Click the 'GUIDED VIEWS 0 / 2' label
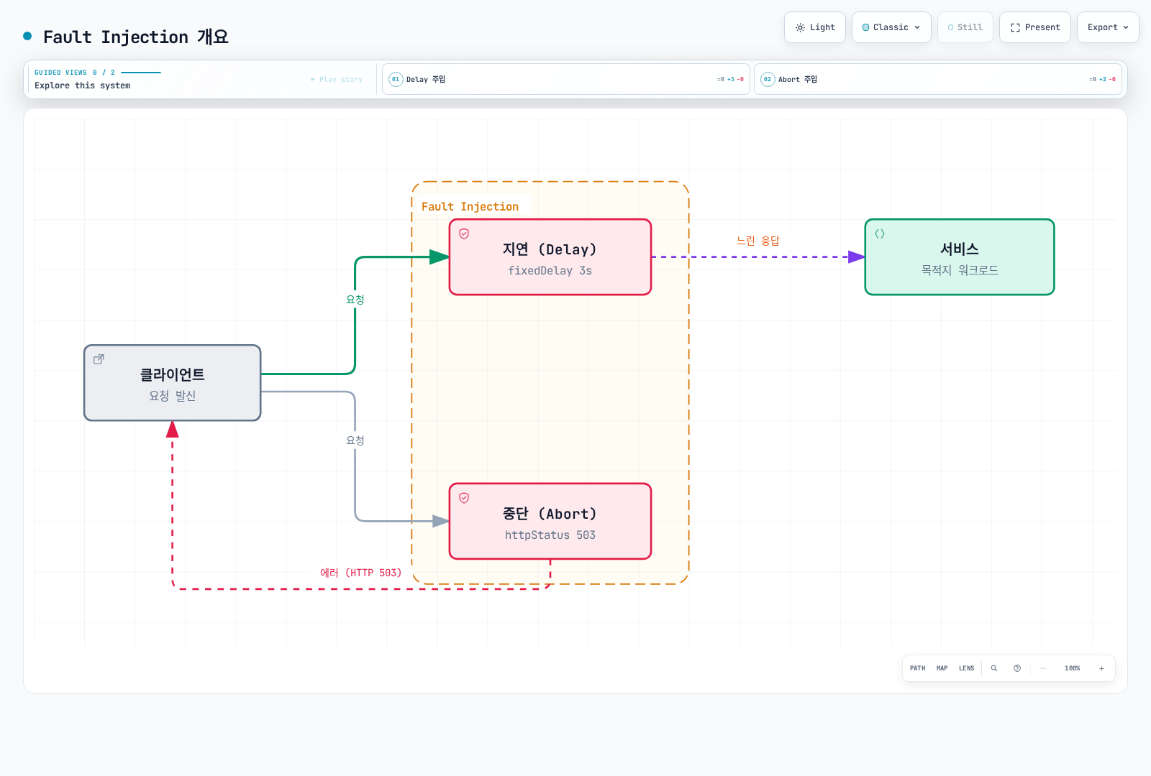This screenshot has width=1151, height=776. pyautogui.click(x=75, y=73)
